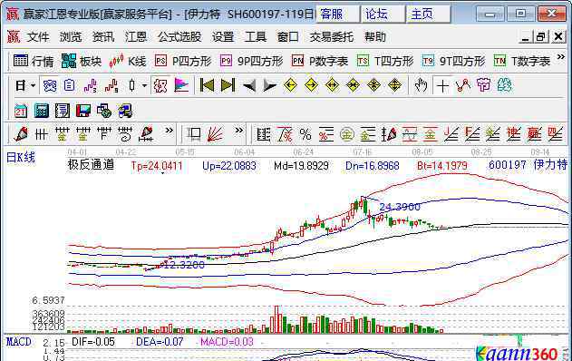Image resolution: width=572 pixels, height=361 pixels.
Task: Click the MACD indicator label
Action: pyautogui.click(x=19, y=342)
